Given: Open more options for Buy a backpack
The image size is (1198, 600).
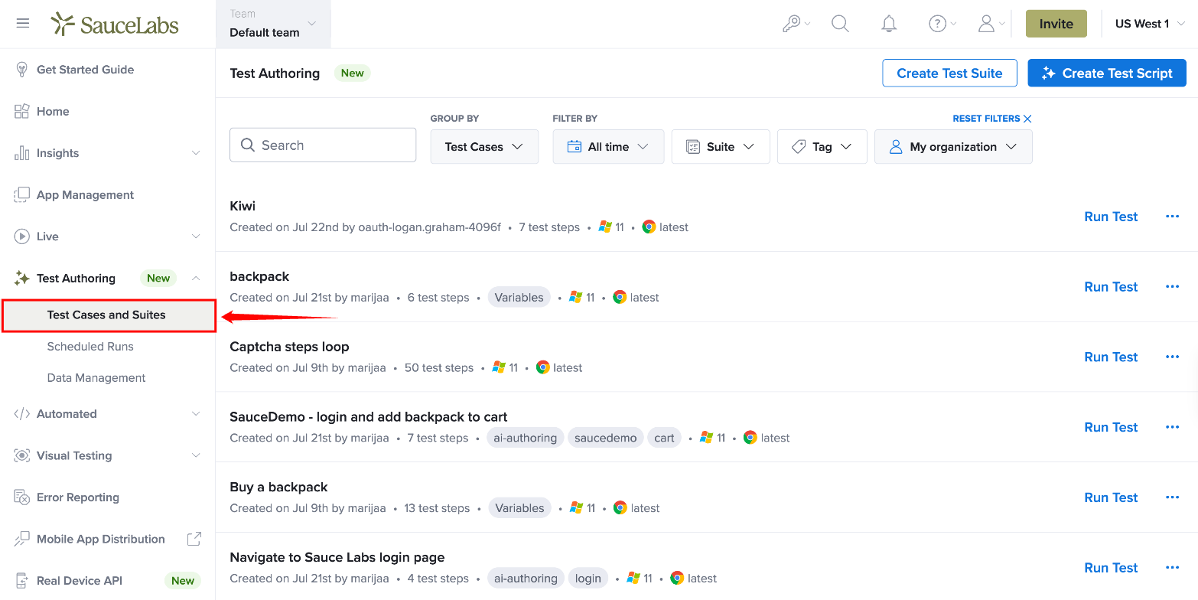Looking at the screenshot, I should point(1172,497).
